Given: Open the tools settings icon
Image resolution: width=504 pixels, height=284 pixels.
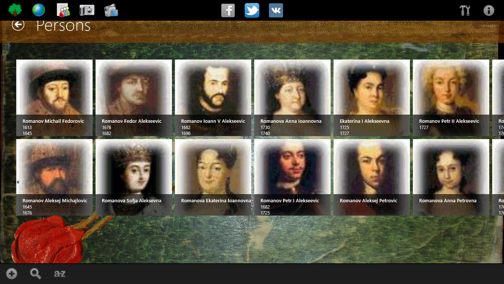Looking at the screenshot, I should point(465,10).
